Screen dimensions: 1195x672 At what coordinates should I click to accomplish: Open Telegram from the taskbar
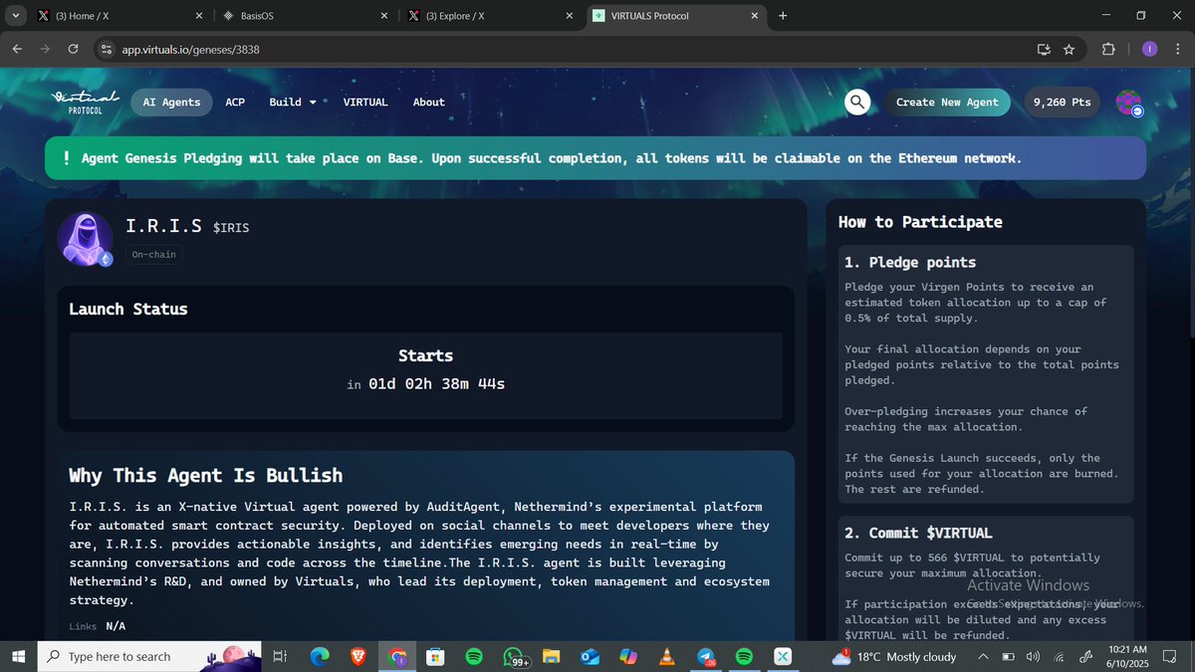(x=705, y=656)
